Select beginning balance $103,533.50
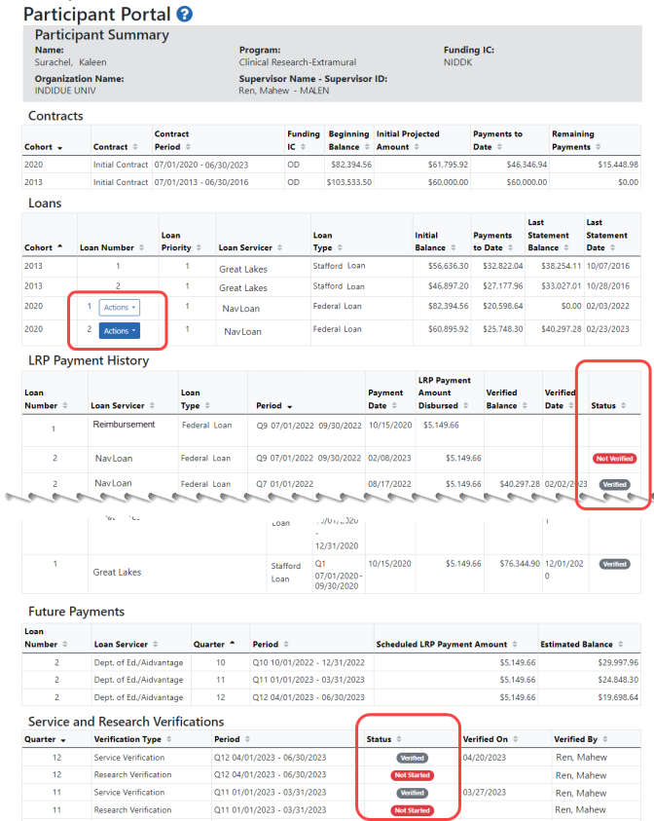The height and width of the screenshot is (821, 654). click(x=349, y=182)
